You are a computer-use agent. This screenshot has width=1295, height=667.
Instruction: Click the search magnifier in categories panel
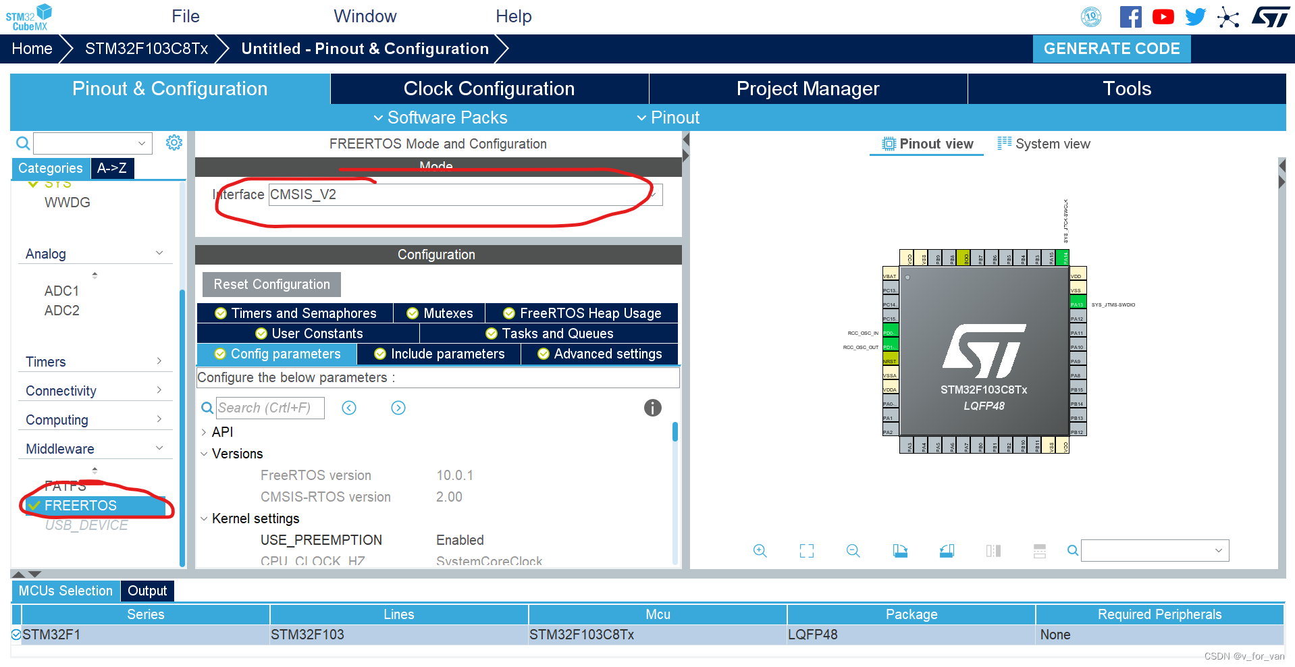click(x=23, y=143)
